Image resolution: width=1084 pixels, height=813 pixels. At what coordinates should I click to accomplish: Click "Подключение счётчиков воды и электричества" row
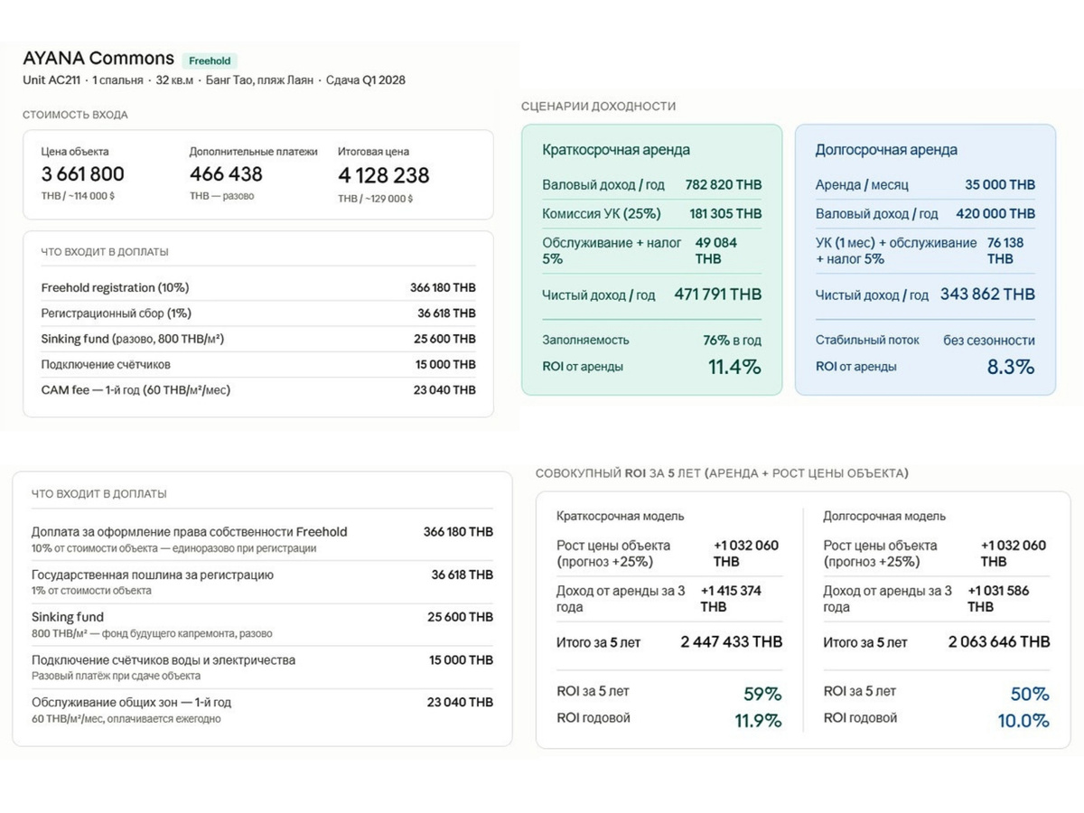tap(262, 667)
